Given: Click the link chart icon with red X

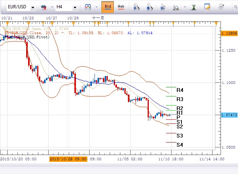Looking at the screenshot, I should (x=44, y=7).
